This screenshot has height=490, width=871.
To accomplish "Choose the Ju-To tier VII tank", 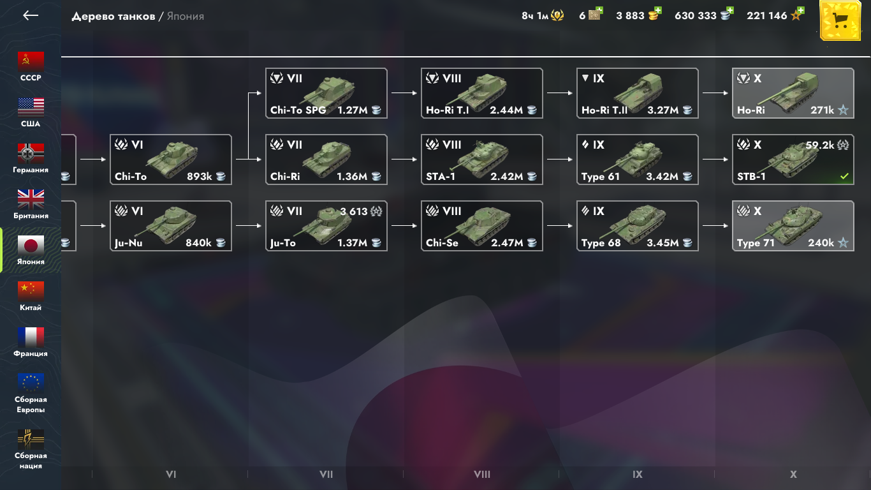I will coord(326,226).
